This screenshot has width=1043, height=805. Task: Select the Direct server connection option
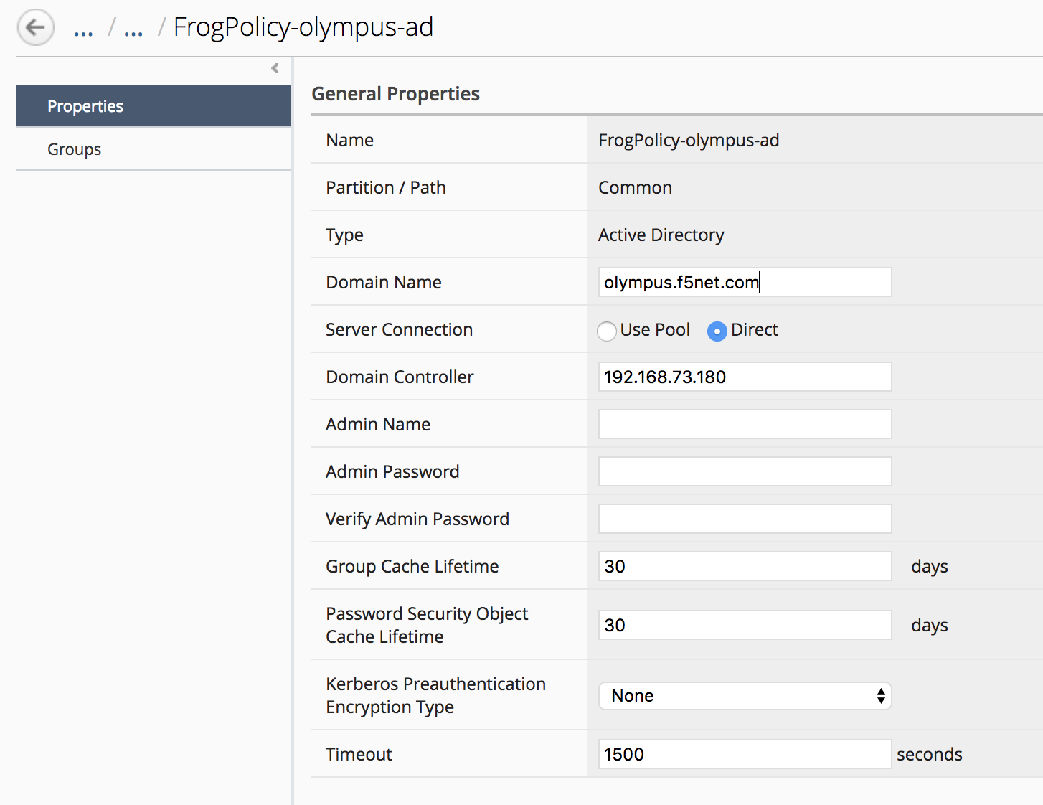[717, 331]
